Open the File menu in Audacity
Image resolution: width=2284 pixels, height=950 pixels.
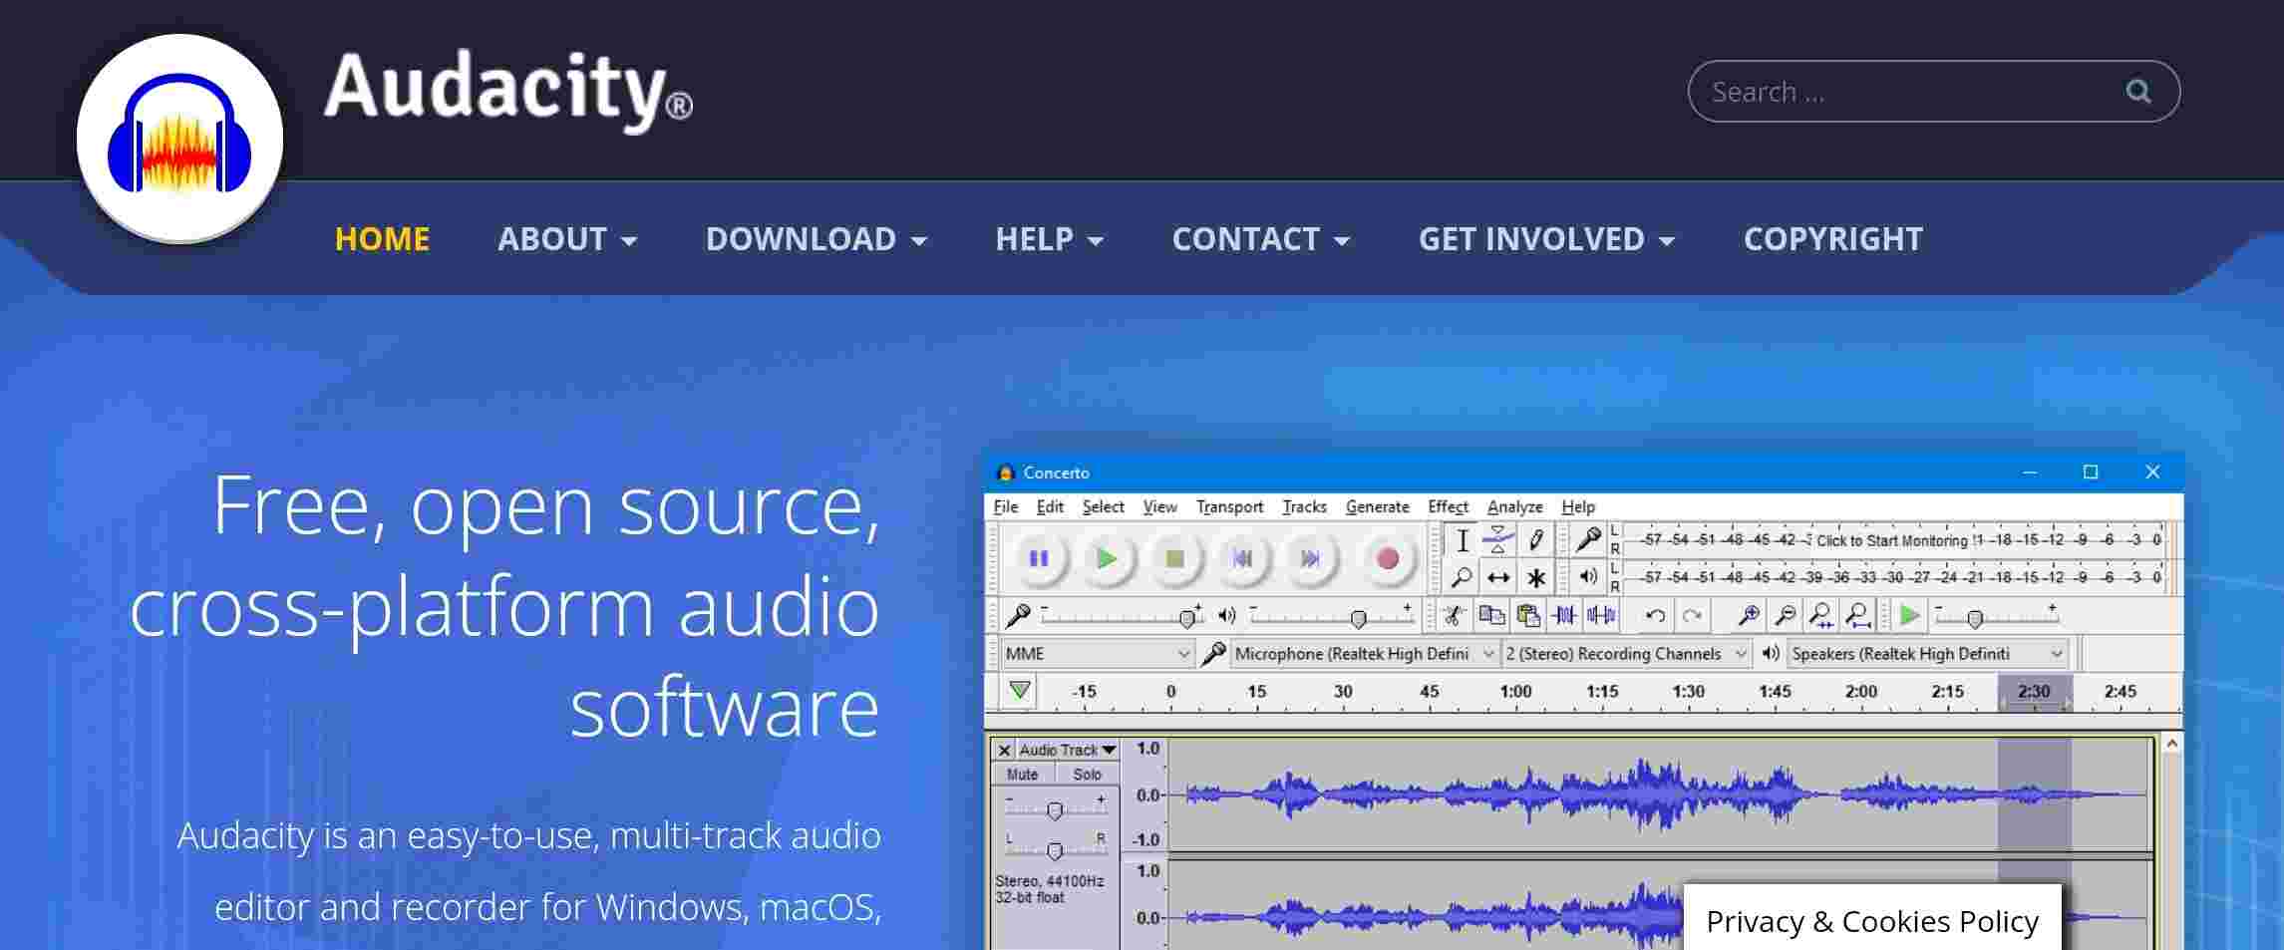pos(1006,506)
